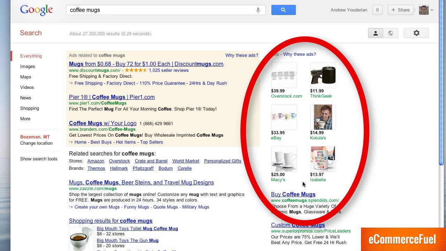Switch to global results globe icon
The height and width of the screenshot is (251, 446).
click(391, 33)
